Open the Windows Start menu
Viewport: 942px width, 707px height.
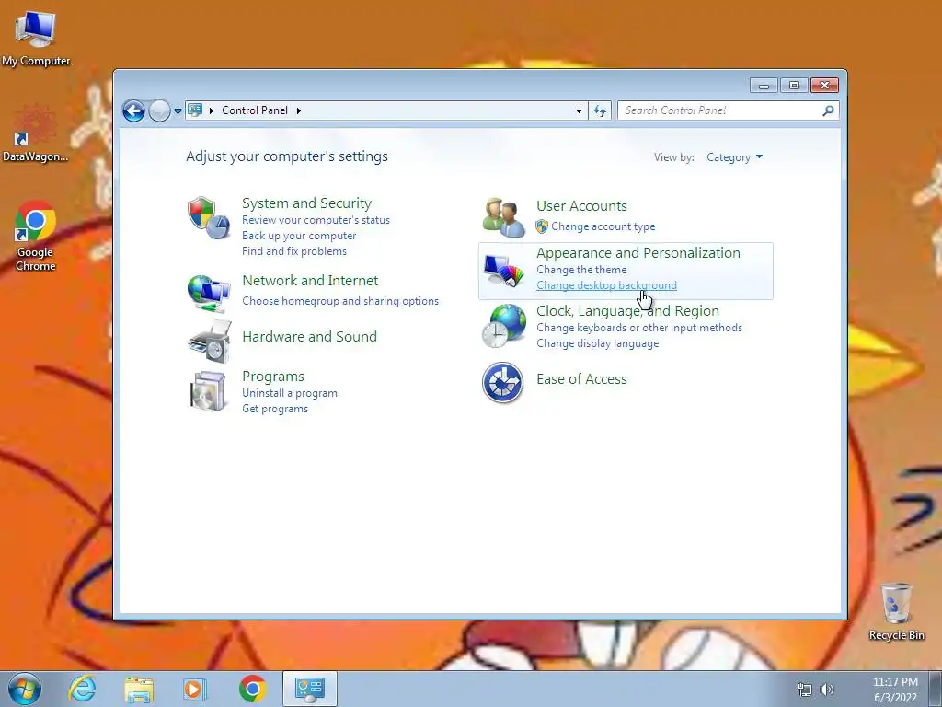(x=25, y=689)
